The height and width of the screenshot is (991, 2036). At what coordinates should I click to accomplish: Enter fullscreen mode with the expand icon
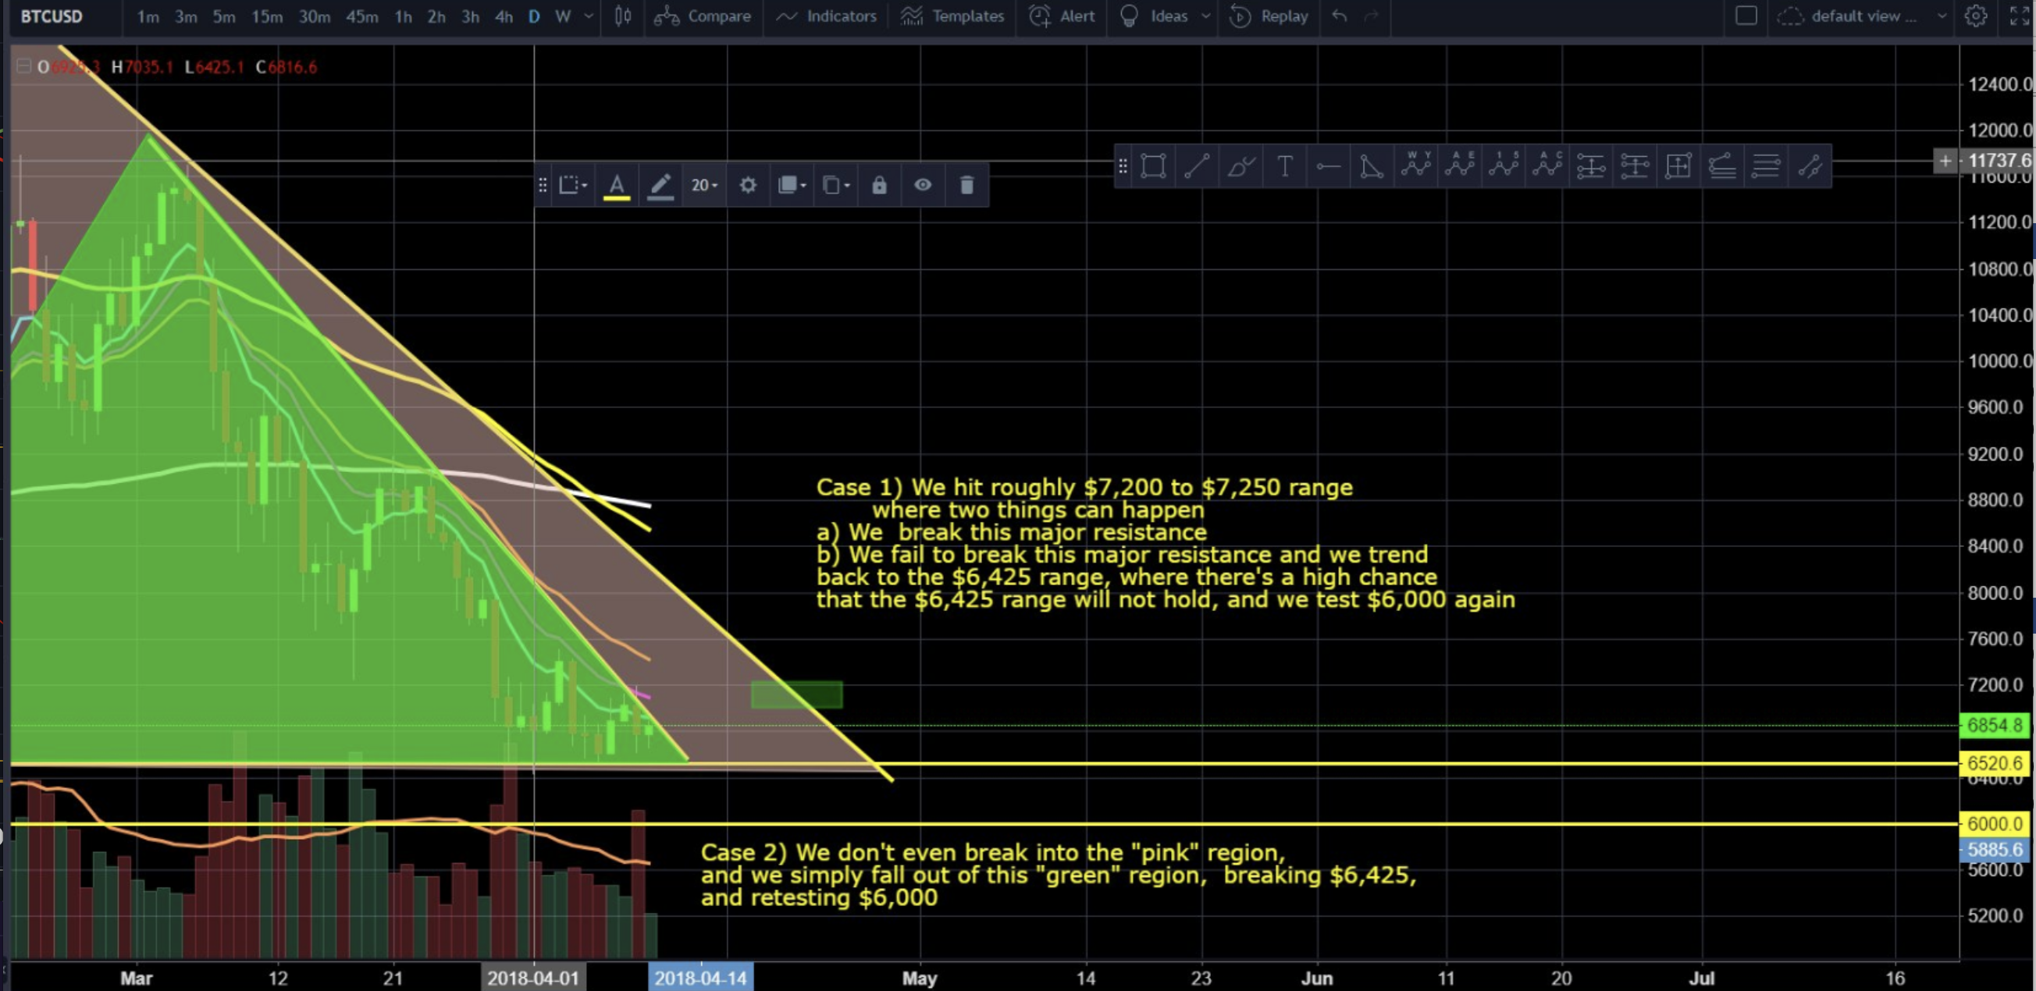coord(2019,16)
